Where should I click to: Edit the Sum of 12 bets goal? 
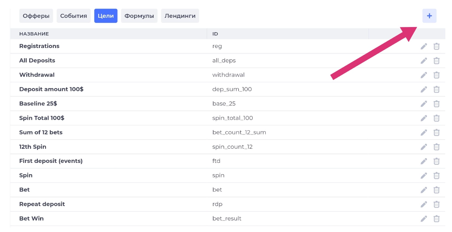click(424, 133)
